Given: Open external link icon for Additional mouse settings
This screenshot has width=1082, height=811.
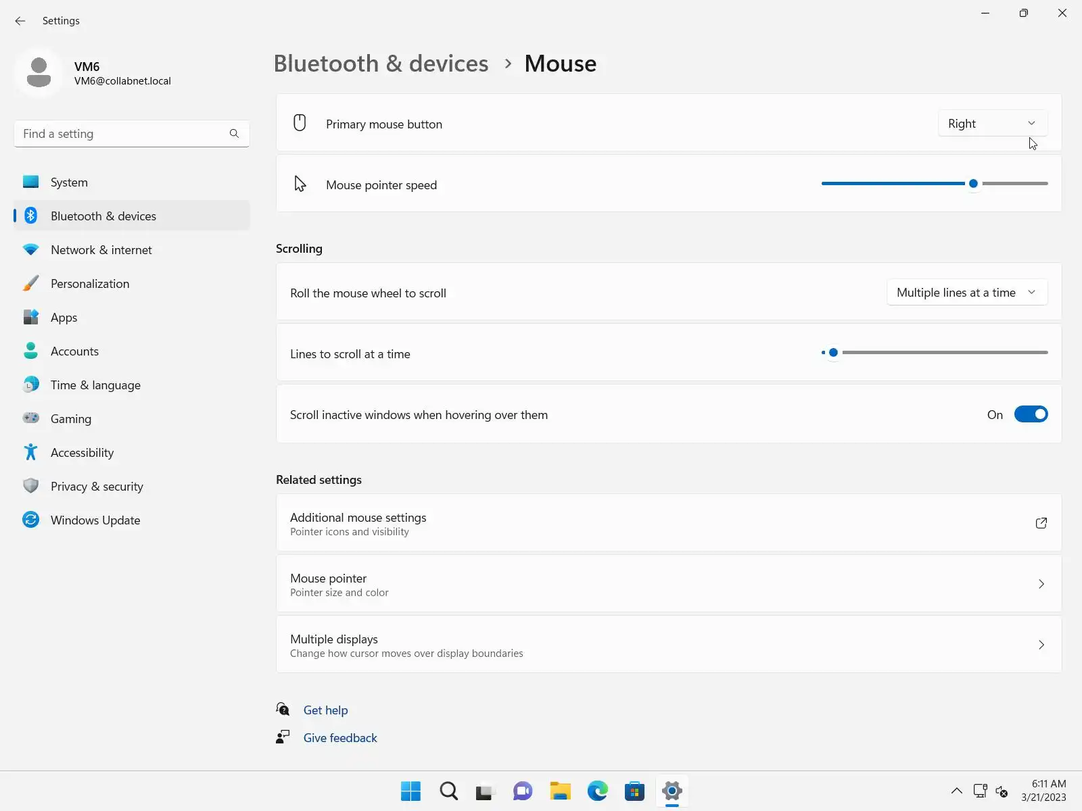Looking at the screenshot, I should 1041,523.
